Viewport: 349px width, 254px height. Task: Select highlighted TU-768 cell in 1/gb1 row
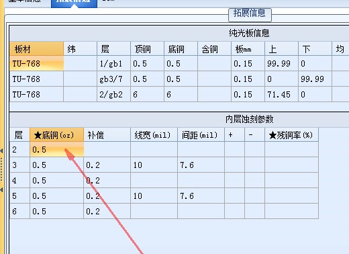[x=37, y=64]
